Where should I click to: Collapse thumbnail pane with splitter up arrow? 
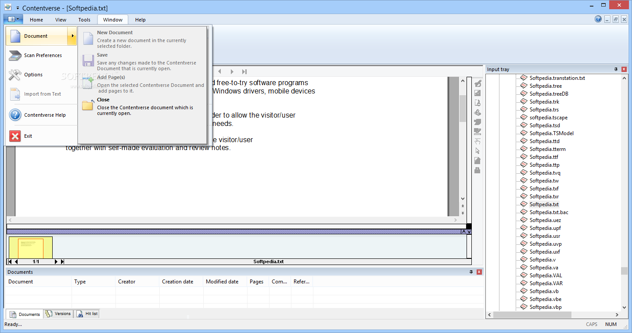(463, 231)
